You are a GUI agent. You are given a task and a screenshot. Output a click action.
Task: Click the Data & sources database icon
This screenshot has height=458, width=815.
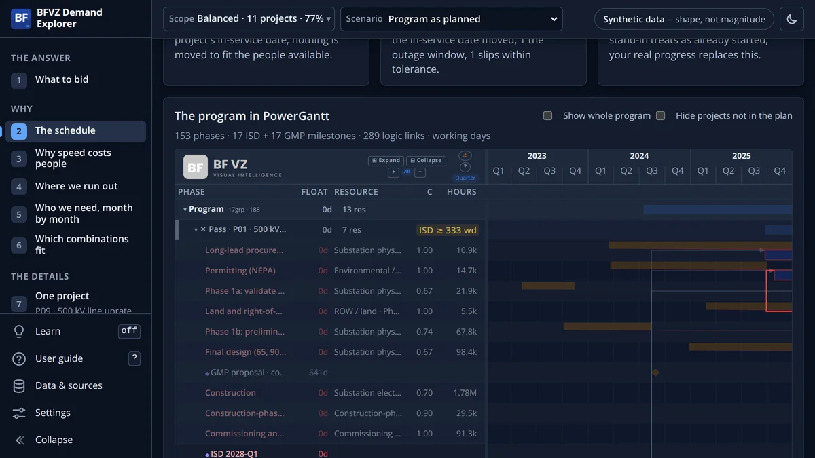click(x=19, y=385)
